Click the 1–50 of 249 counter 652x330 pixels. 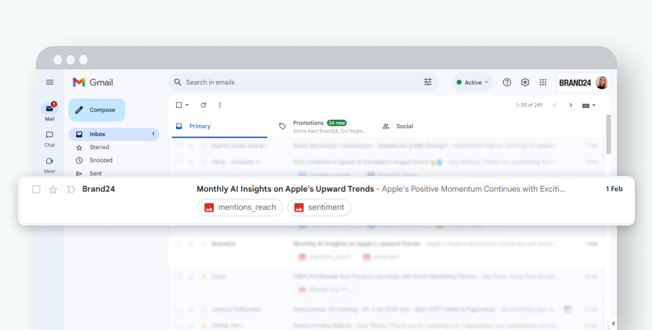[x=529, y=105]
